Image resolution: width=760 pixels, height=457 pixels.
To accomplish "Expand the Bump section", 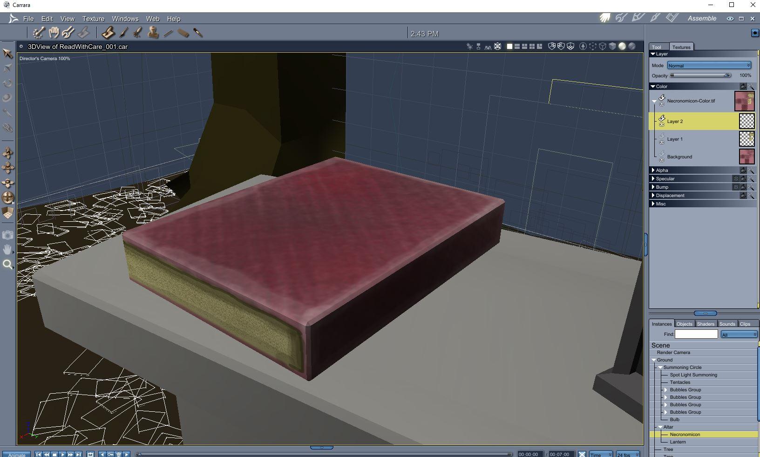I will click(653, 187).
